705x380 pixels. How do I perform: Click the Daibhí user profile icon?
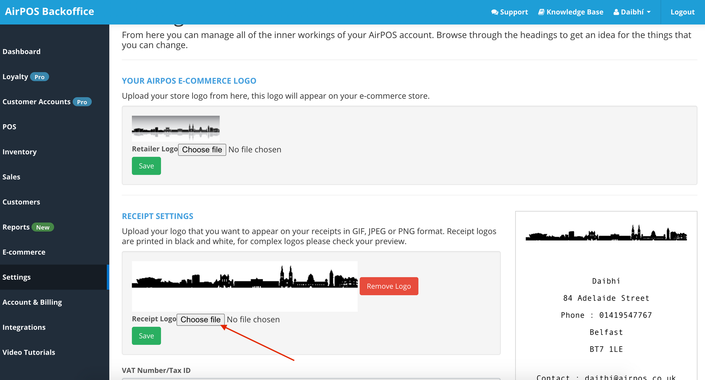click(616, 12)
